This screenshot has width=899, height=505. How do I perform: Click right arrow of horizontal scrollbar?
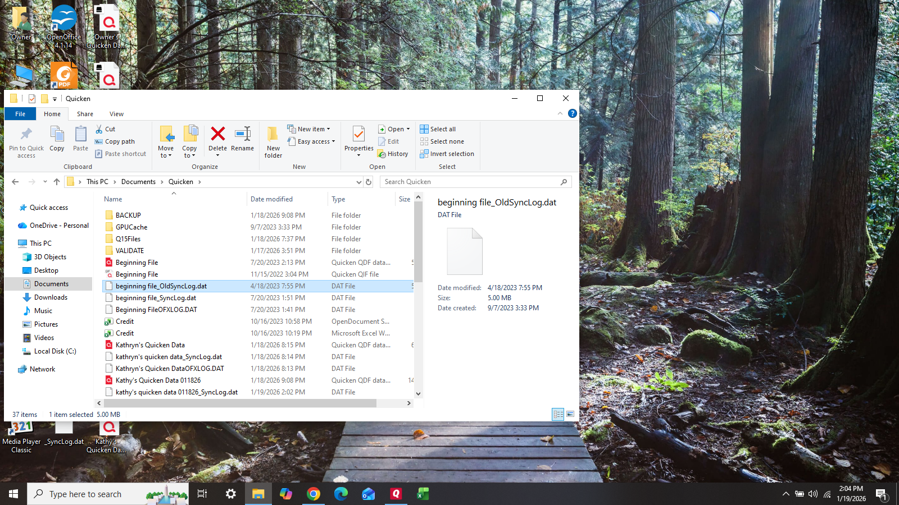(x=408, y=403)
